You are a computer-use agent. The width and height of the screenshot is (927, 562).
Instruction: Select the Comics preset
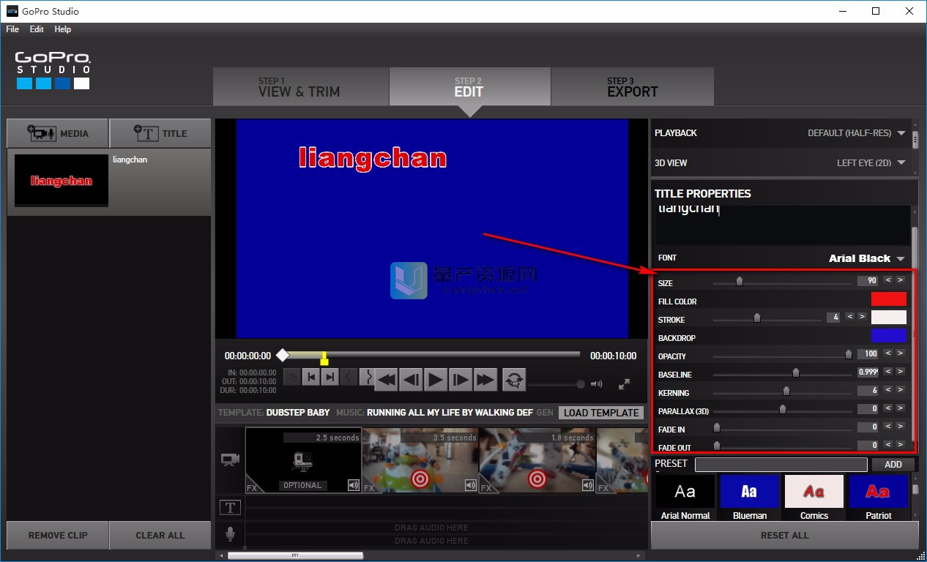tap(814, 498)
